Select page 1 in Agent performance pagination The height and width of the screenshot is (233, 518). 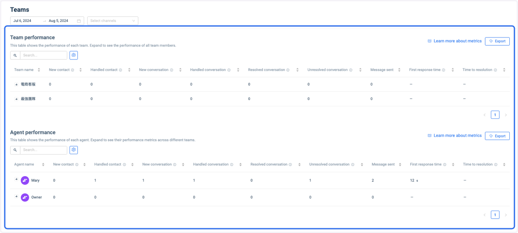[x=495, y=214]
